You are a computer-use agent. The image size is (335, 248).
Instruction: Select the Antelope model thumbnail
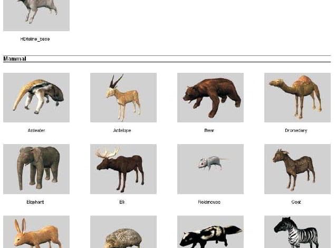click(x=123, y=98)
